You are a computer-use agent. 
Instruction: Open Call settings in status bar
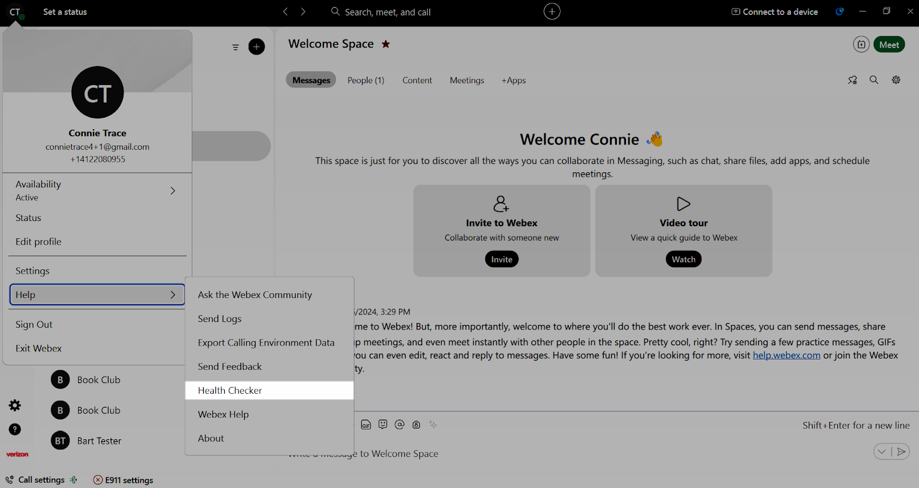[x=41, y=480]
